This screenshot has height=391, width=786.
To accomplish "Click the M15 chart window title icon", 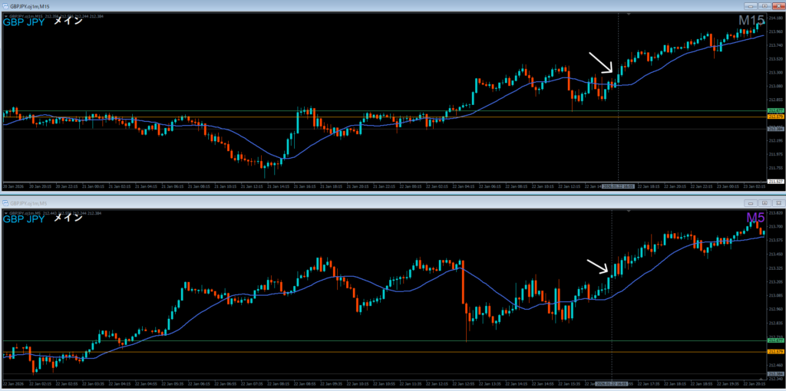I will 6,6.
